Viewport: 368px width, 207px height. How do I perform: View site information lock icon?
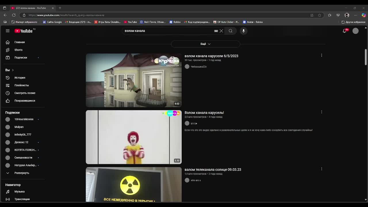pos(24,15)
